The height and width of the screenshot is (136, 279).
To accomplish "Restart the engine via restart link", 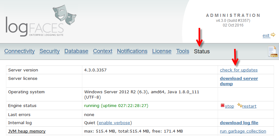I will pos(249,106).
